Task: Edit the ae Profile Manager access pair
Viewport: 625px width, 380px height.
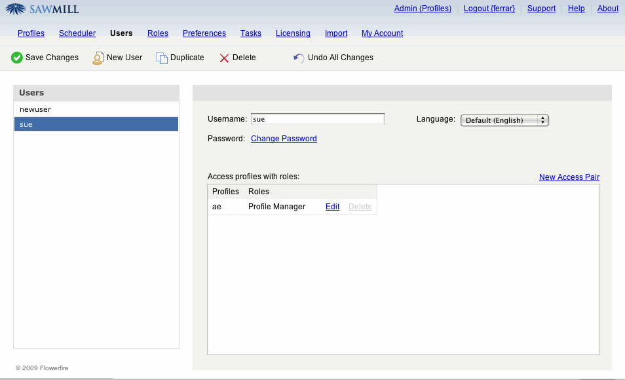Action: (332, 207)
